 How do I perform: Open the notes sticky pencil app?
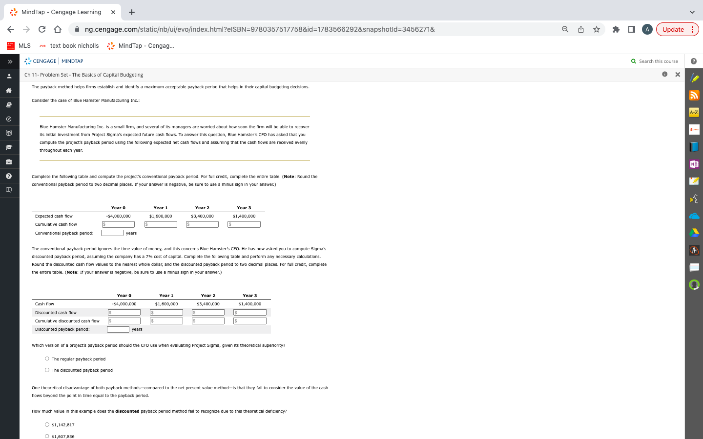click(x=694, y=181)
